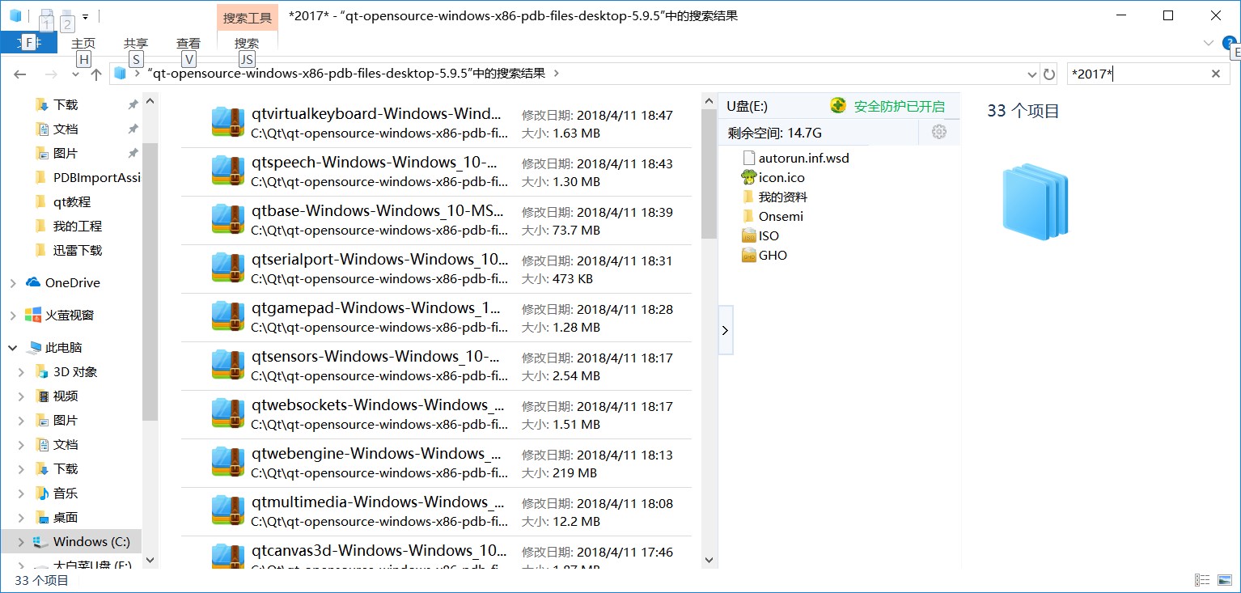Image resolution: width=1241 pixels, height=593 pixels.
Task: Click the qtcanvas3d file name
Action: [379, 551]
